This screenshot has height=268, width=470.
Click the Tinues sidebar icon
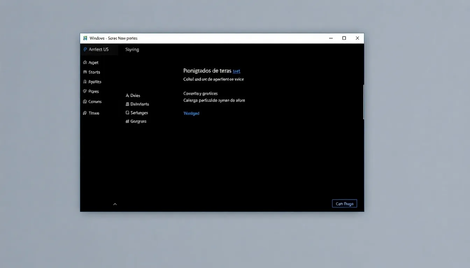click(x=85, y=113)
